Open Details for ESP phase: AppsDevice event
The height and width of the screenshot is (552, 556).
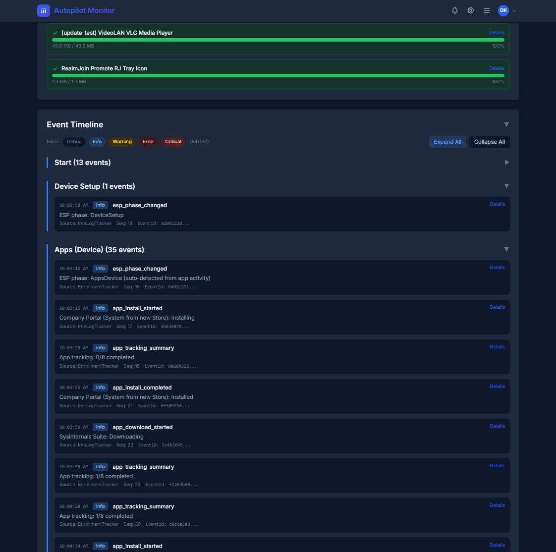pyautogui.click(x=497, y=268)
